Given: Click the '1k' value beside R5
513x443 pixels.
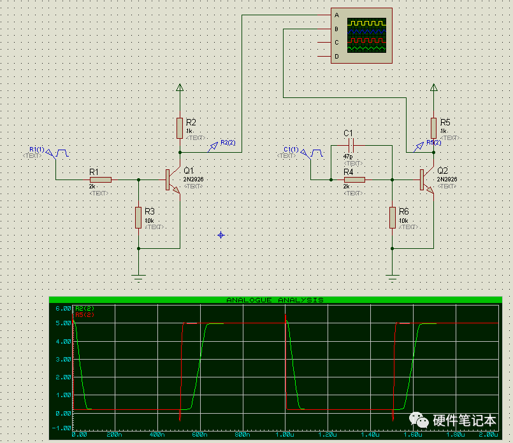Looking at the screenshot, I should (x=443, y=131).
